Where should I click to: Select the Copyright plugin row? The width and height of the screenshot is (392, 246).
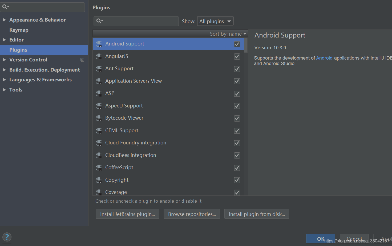click(x=168, y=180)
